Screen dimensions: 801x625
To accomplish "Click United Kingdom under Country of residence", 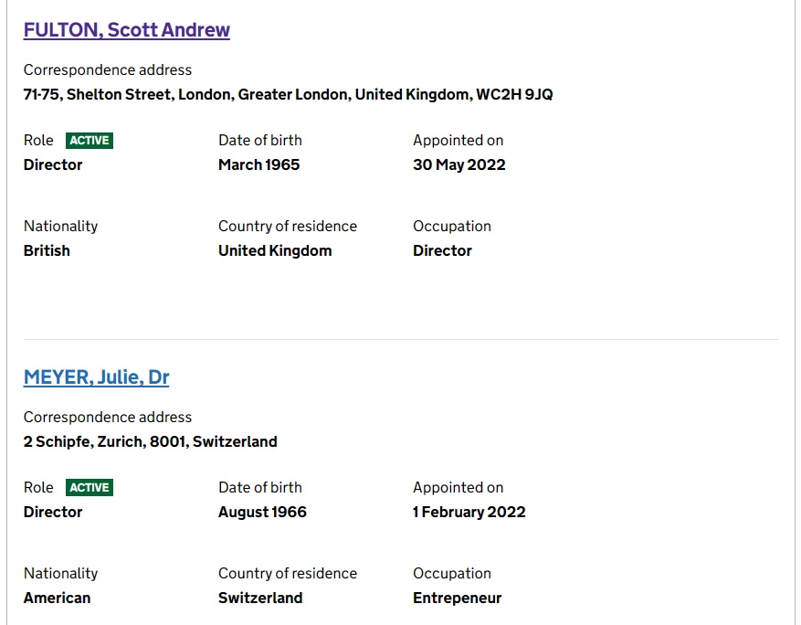I will click(x=275, y=251).
